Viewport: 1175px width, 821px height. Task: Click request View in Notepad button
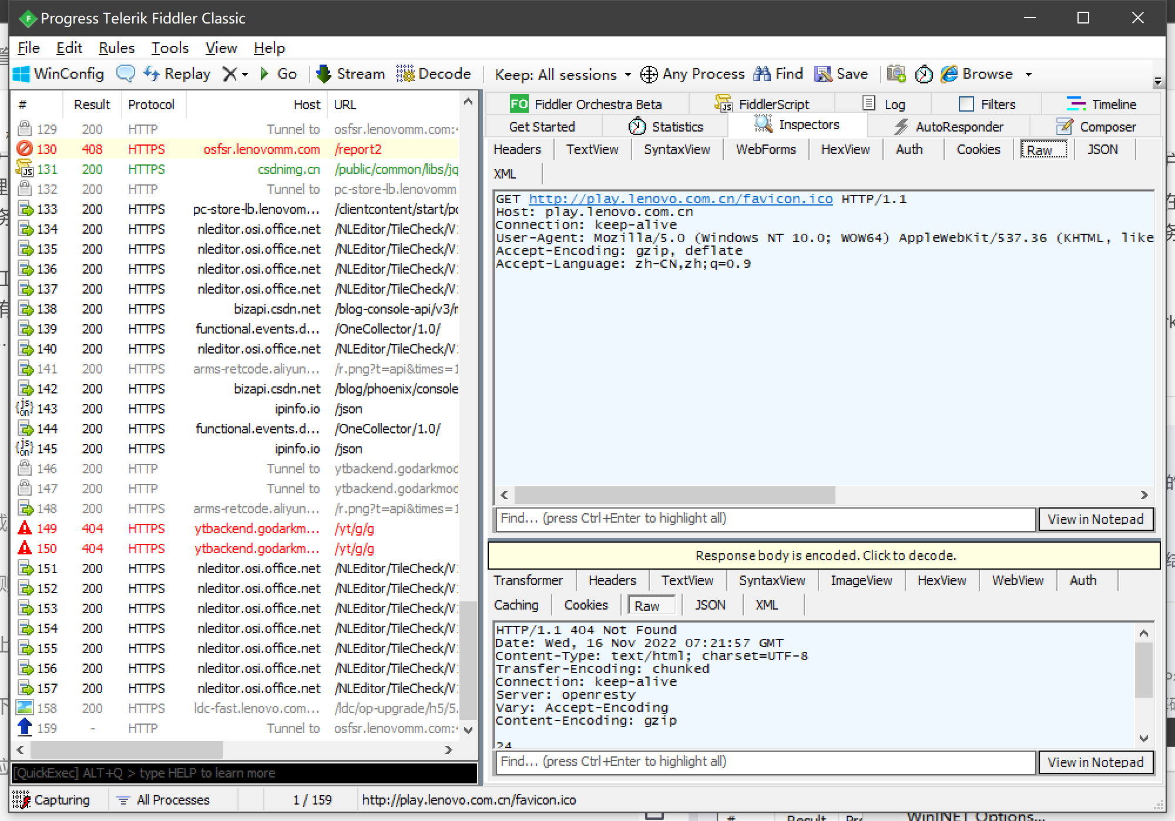point(1096,519)
